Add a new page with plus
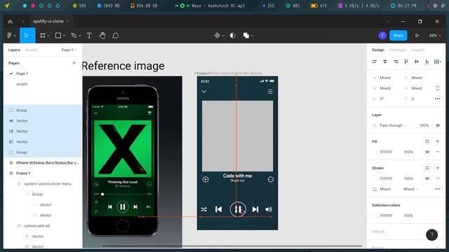This screenshot has height=252, width=449. [74, 63]
